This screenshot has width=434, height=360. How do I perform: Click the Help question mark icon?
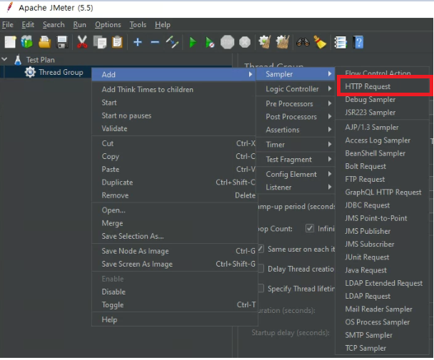click(x=358, y=43)
